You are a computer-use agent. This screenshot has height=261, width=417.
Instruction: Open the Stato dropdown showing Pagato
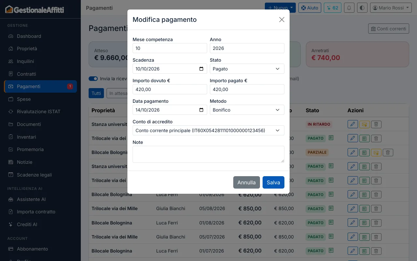(x=247, y=69)
